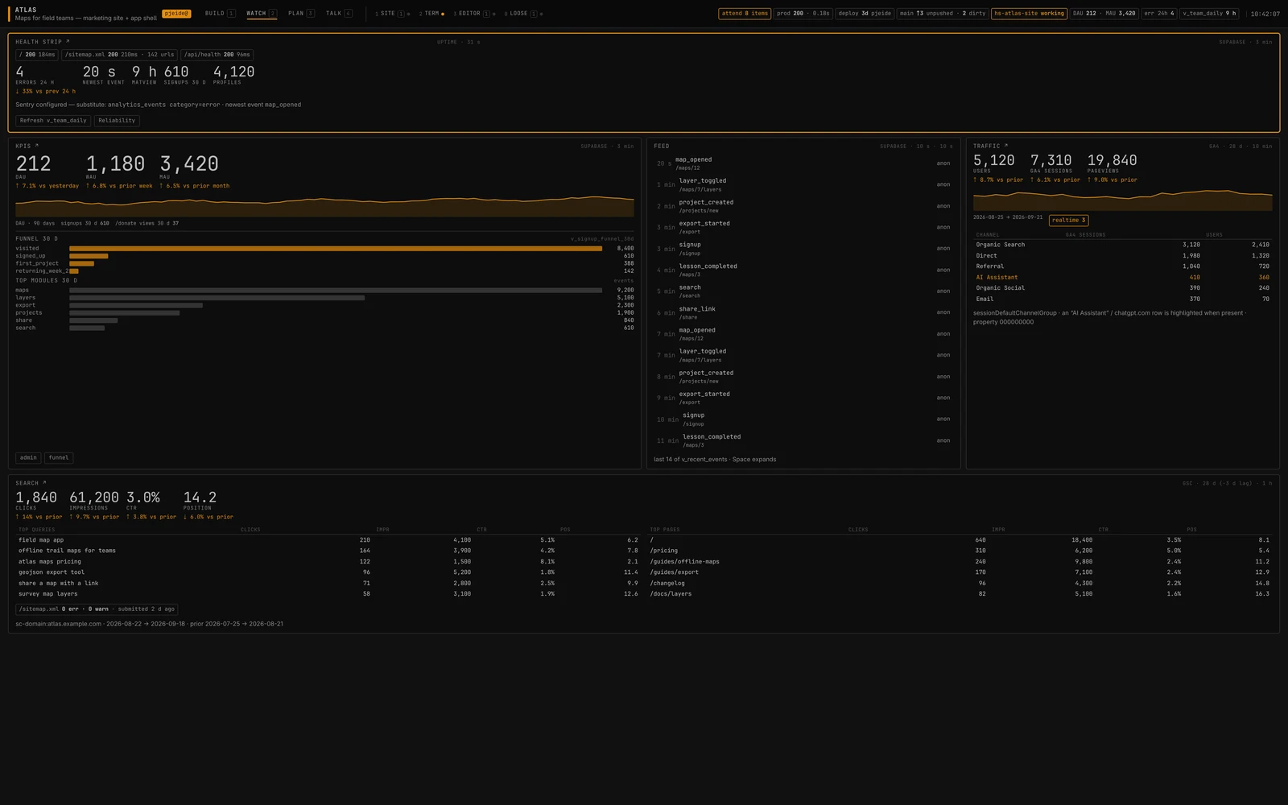Click the 'geojson export tool' query row
Screen dimensions: 1288x805
point(328,572)
